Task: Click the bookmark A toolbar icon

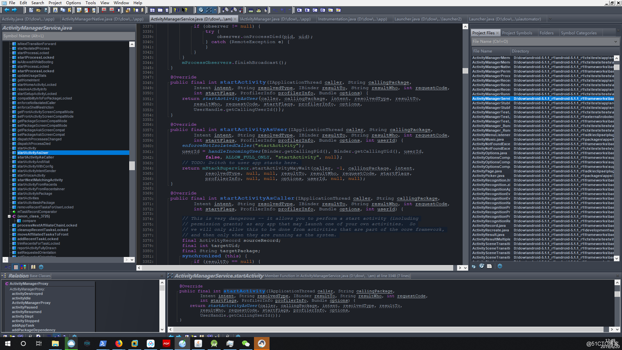Action: (299, 10)
